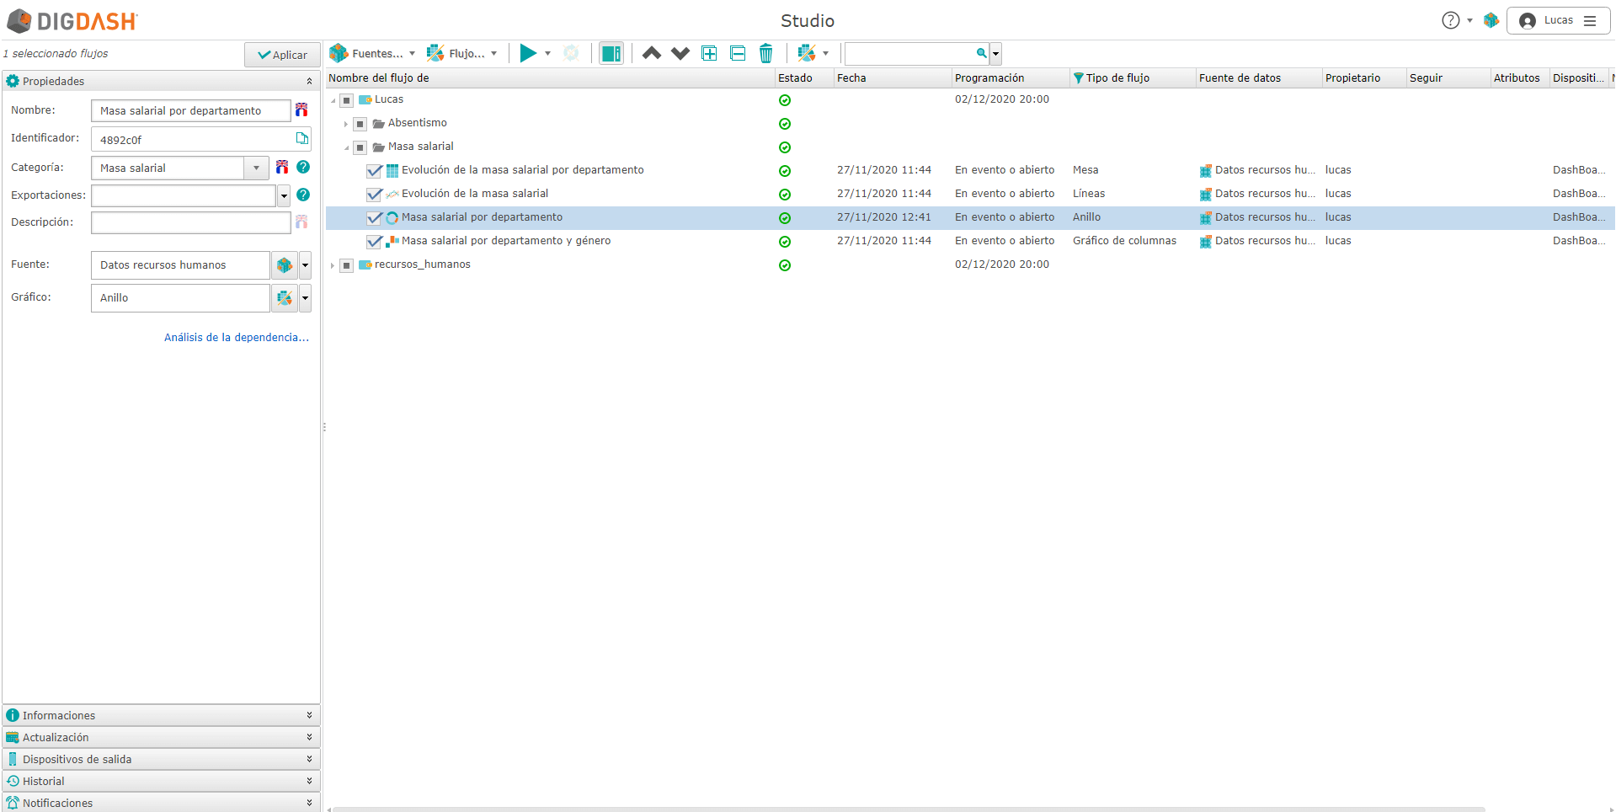Click the translation flag icon next to Nombre
The height and width of the screenshot is (812, 1616).
(301, 110)
